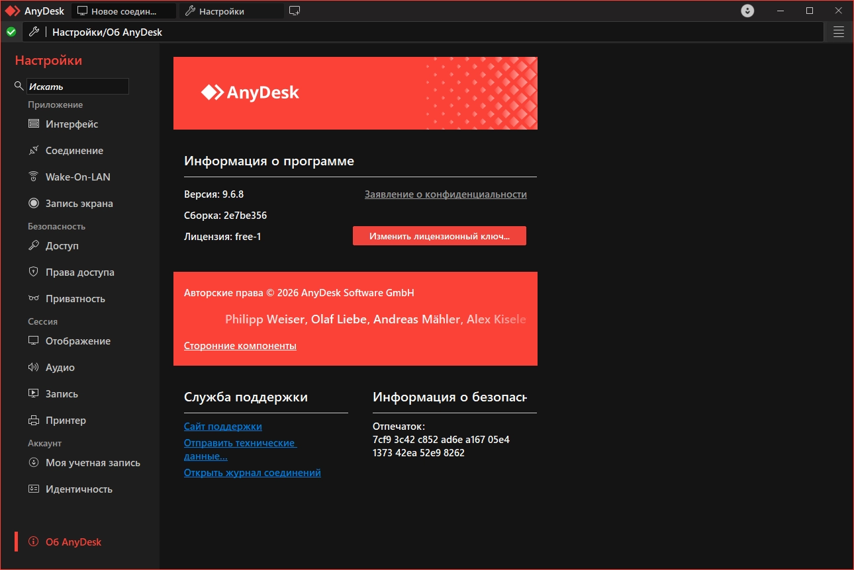The height and width of the screenshot is (570, 854).
Task: Open the Аудио settings section
Action: point(60,368)
